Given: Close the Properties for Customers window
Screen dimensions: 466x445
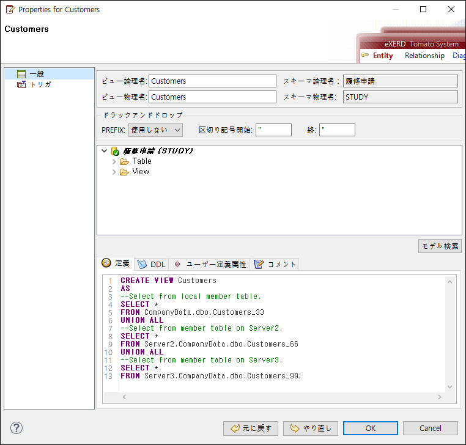Looking at the screenshot, I should 451,9.
